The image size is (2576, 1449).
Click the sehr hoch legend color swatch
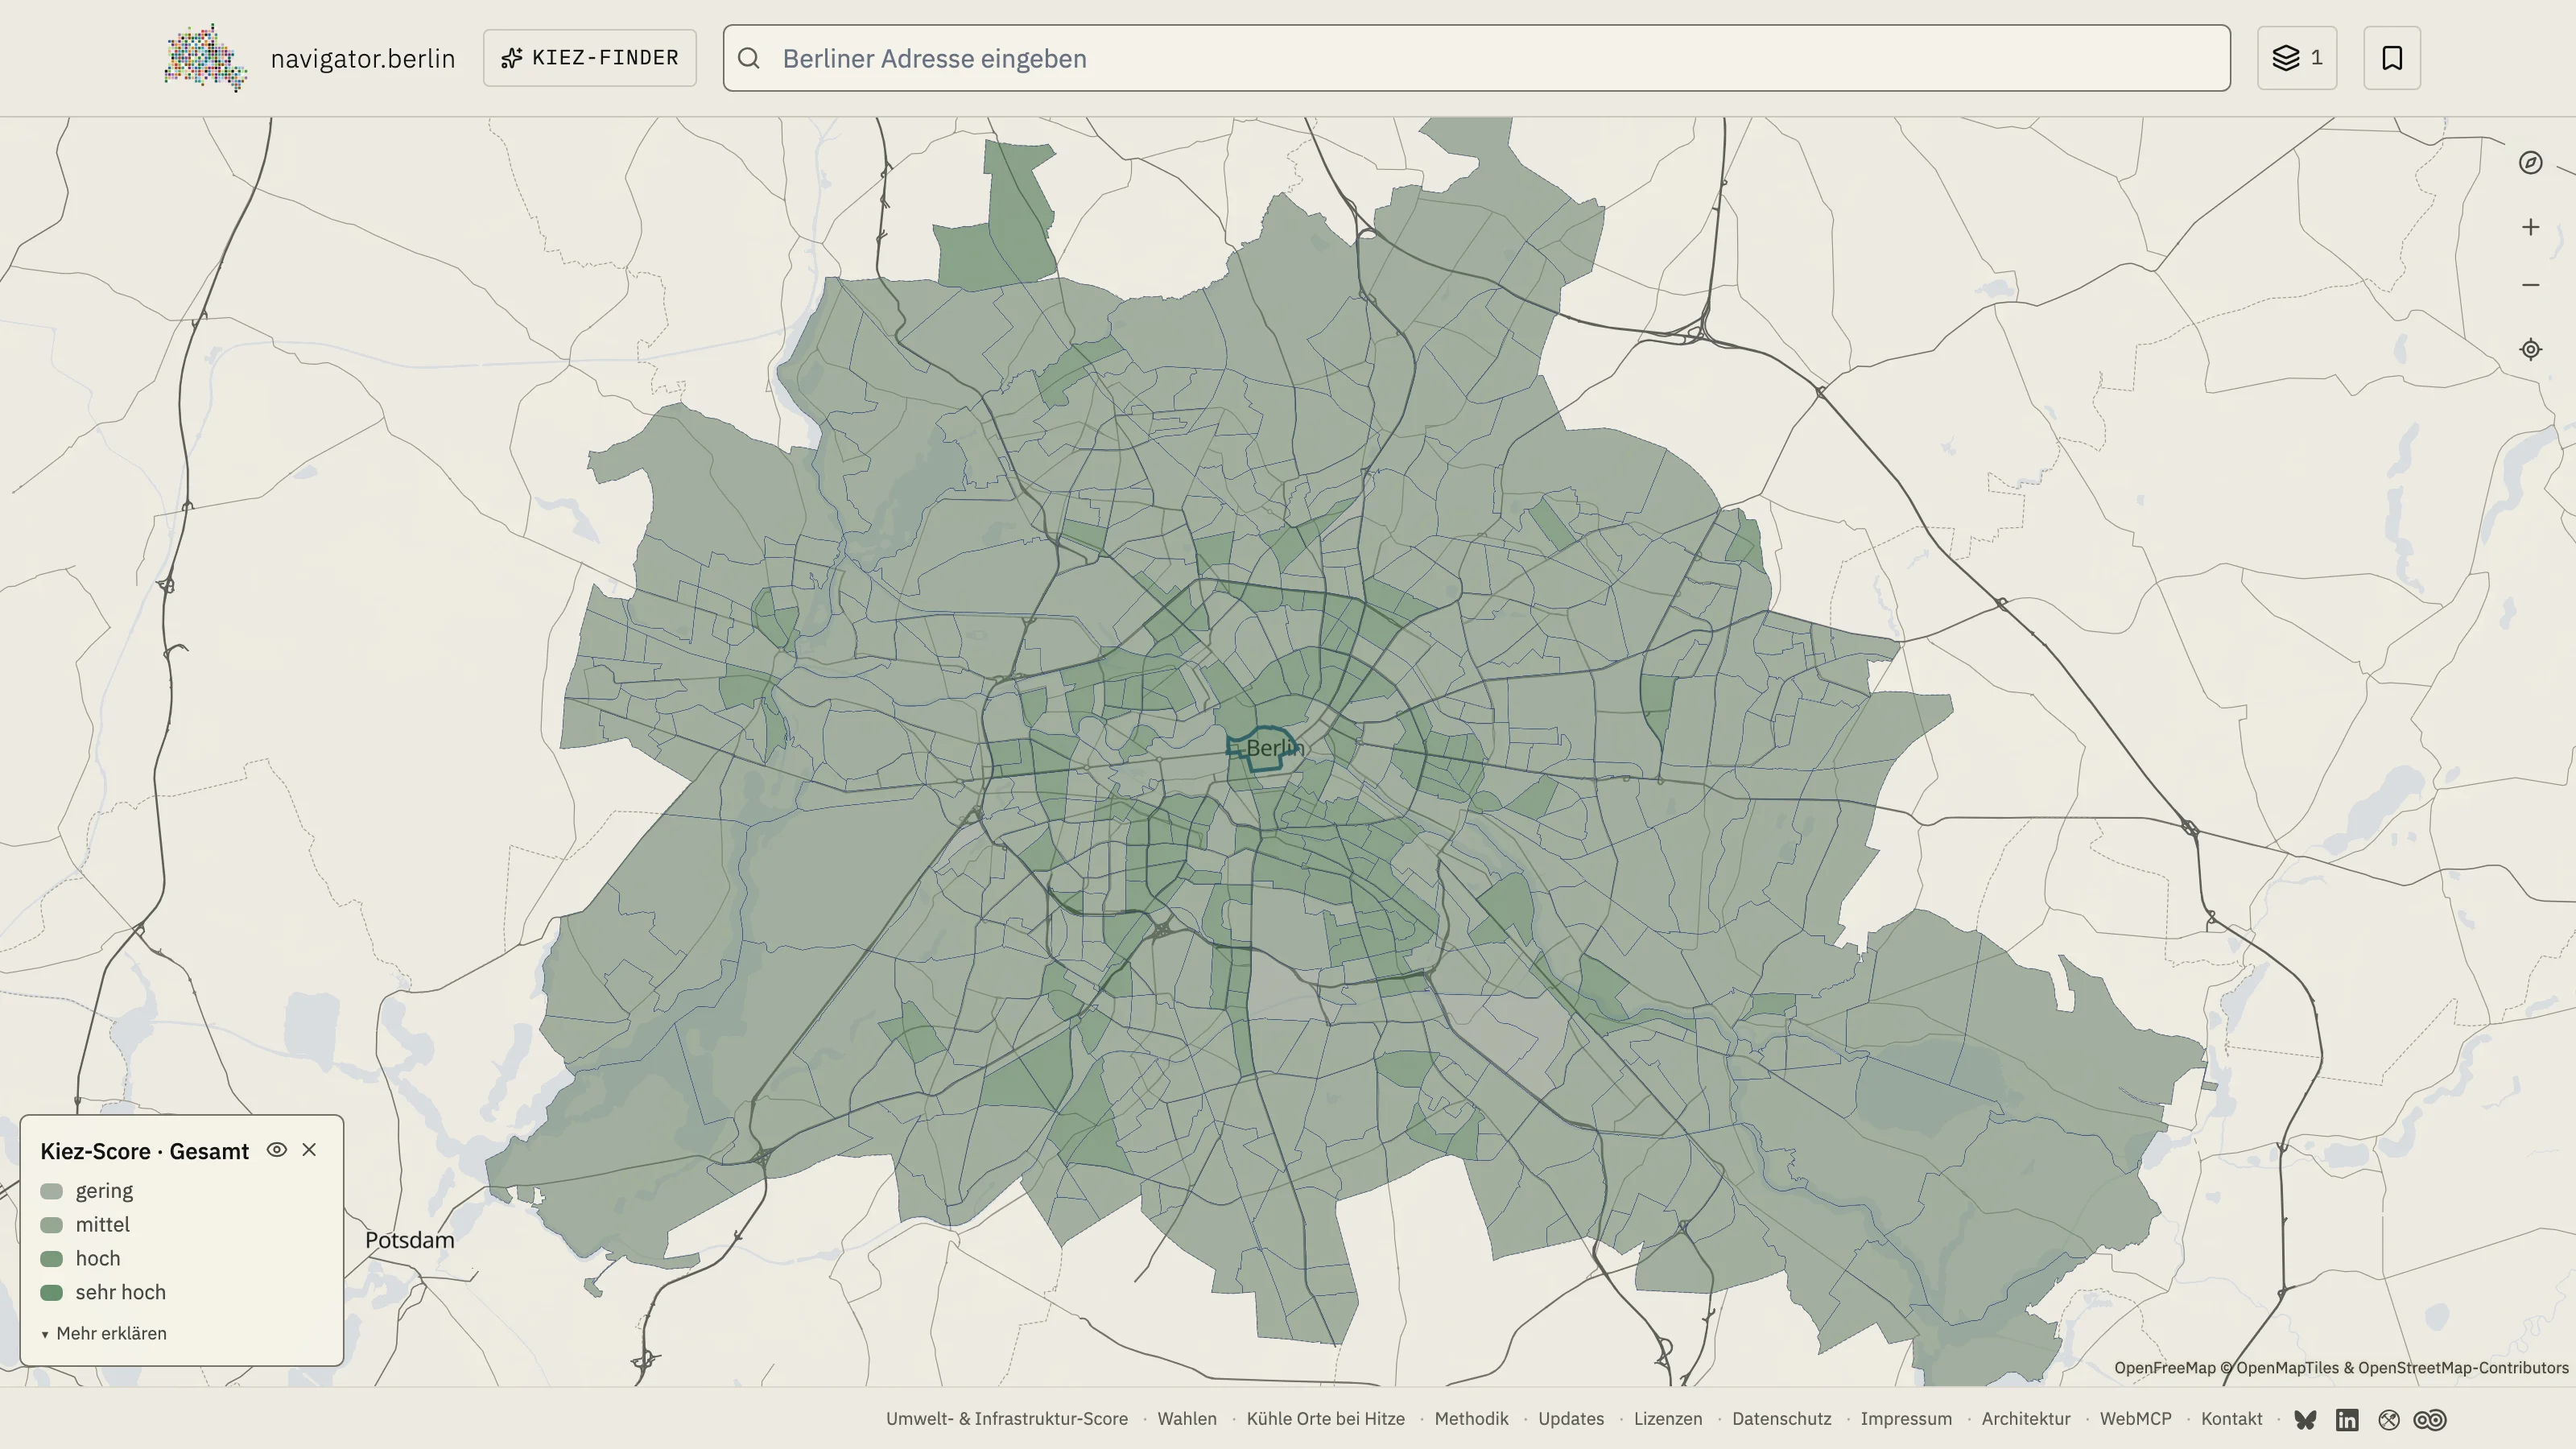click(52, 1292)
